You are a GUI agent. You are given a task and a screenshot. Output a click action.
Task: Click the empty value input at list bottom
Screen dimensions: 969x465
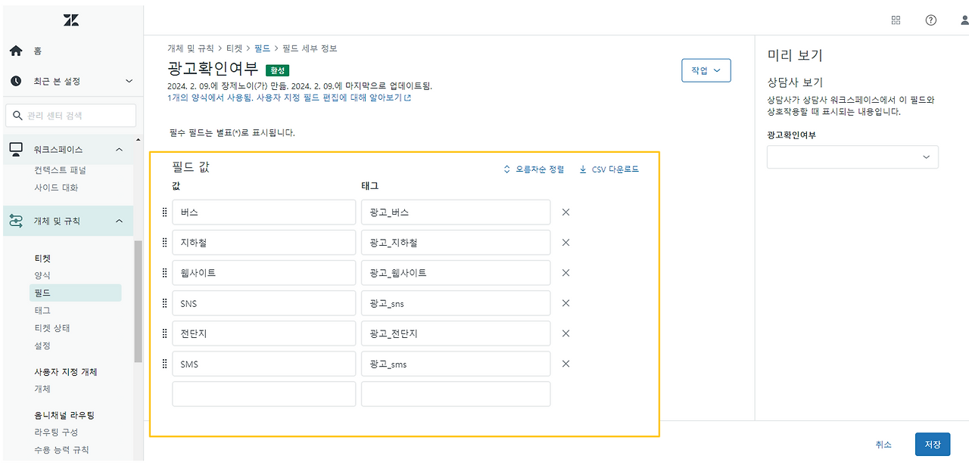coord(263,393)
